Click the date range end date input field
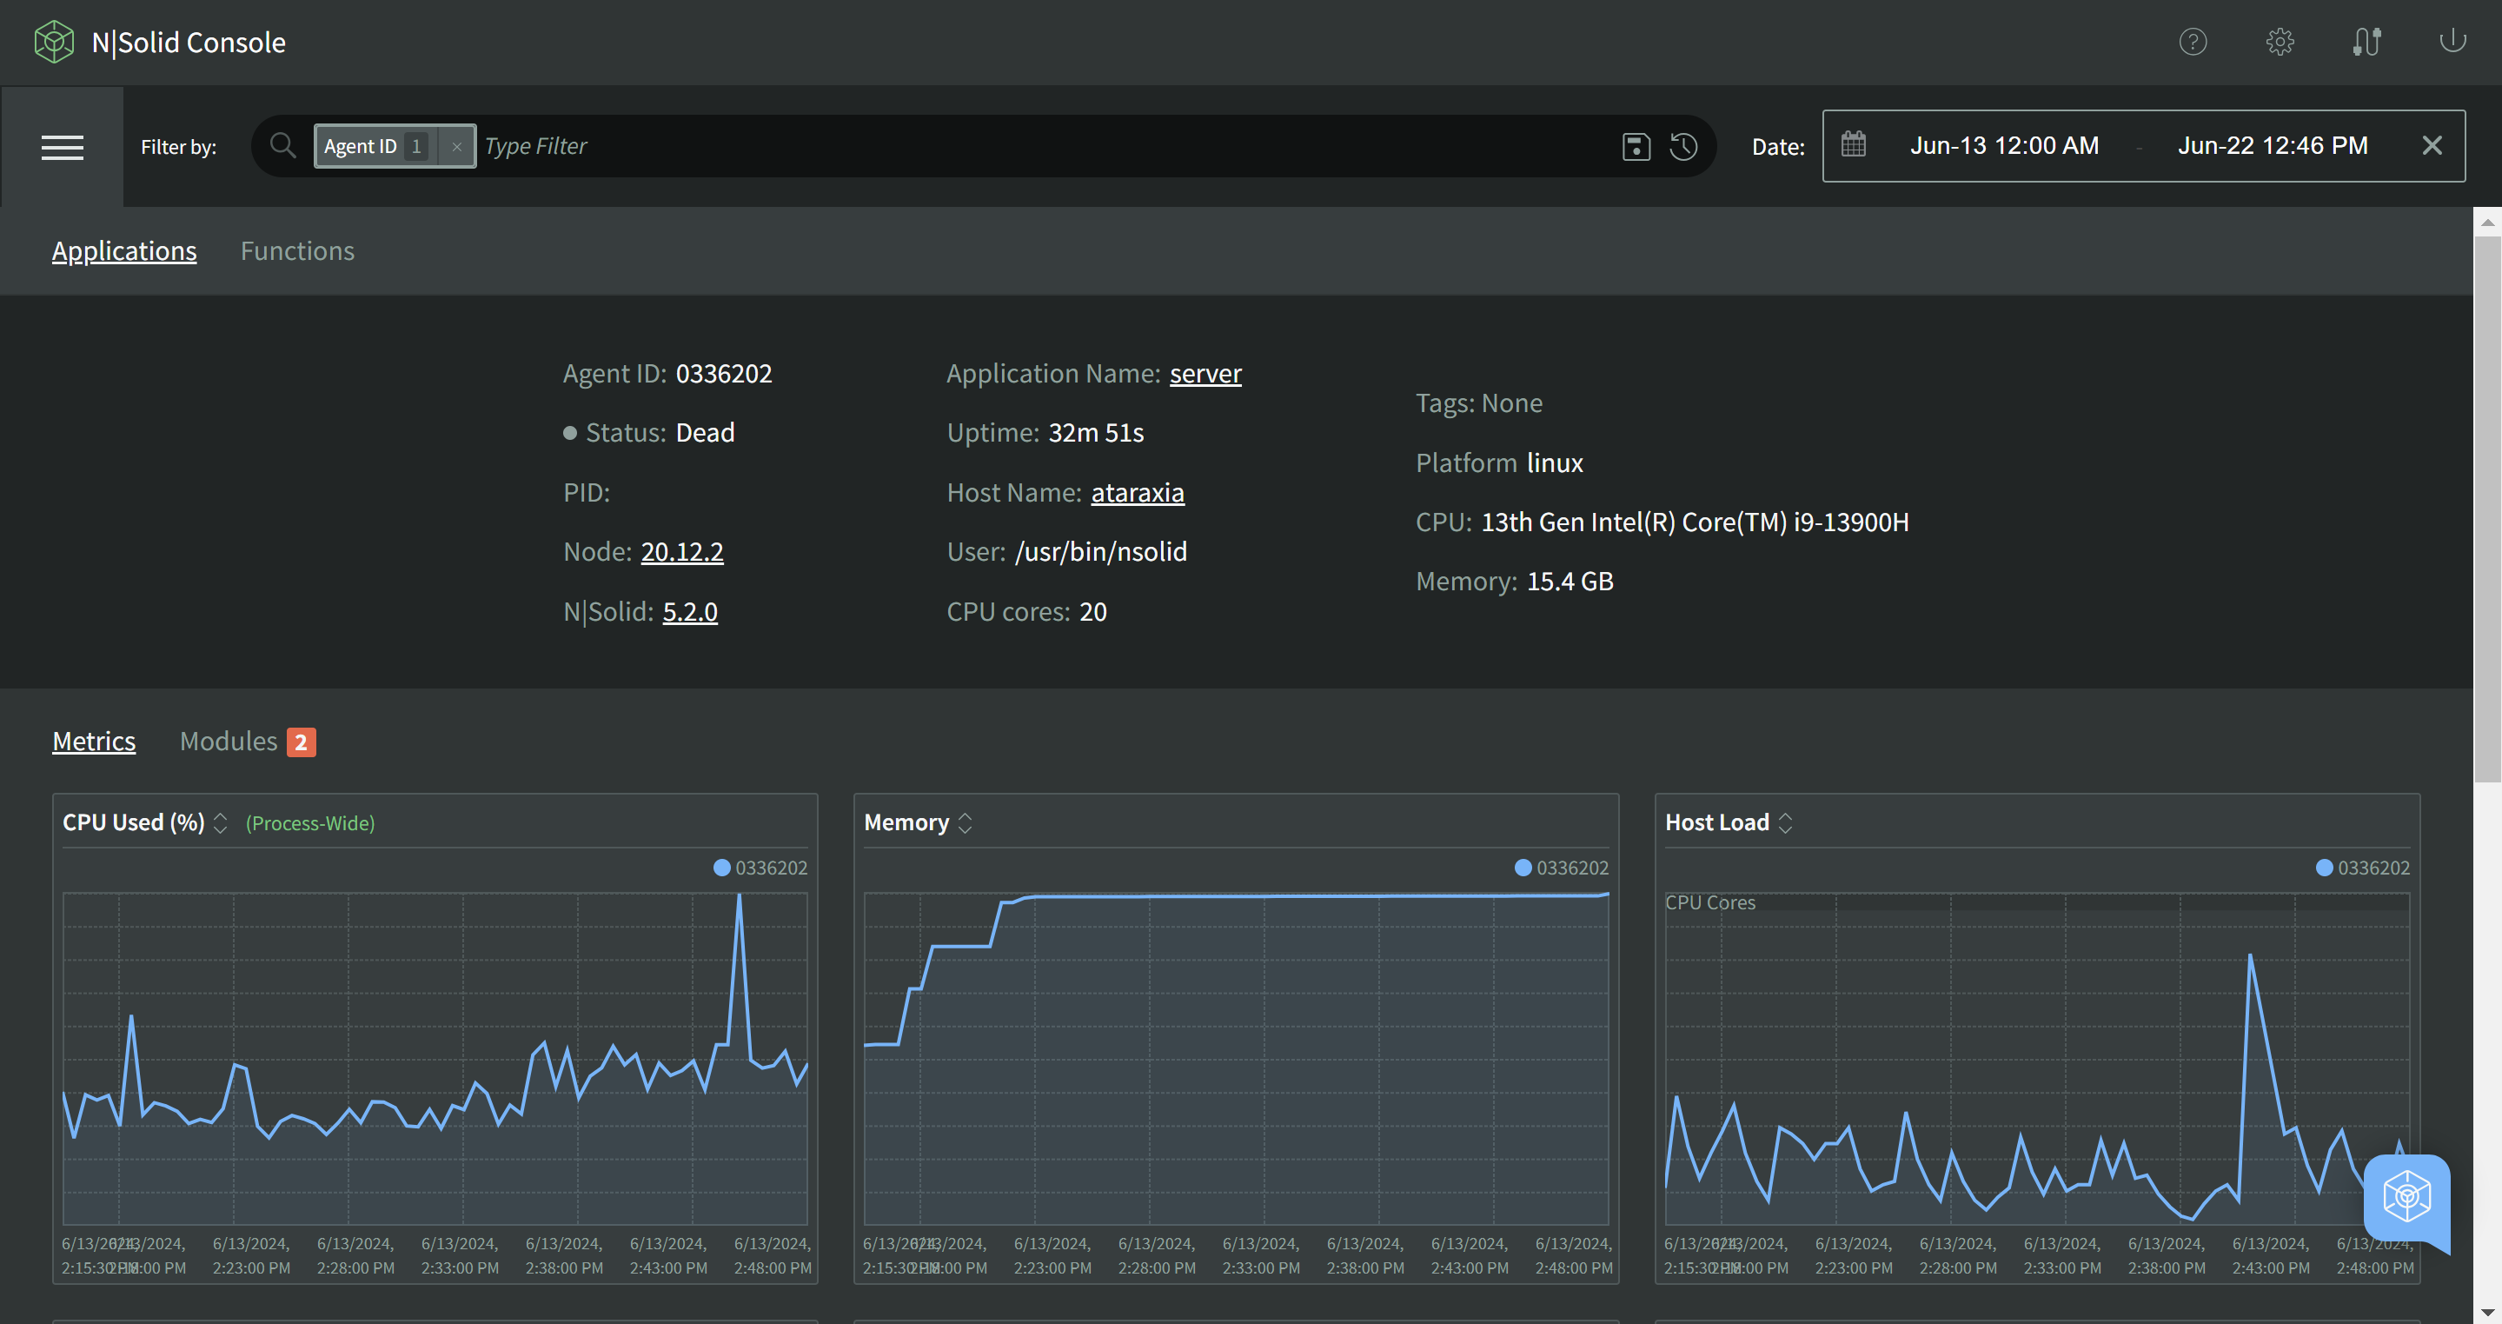This screenshot has height=1324, width=2502. (2272, 146)
